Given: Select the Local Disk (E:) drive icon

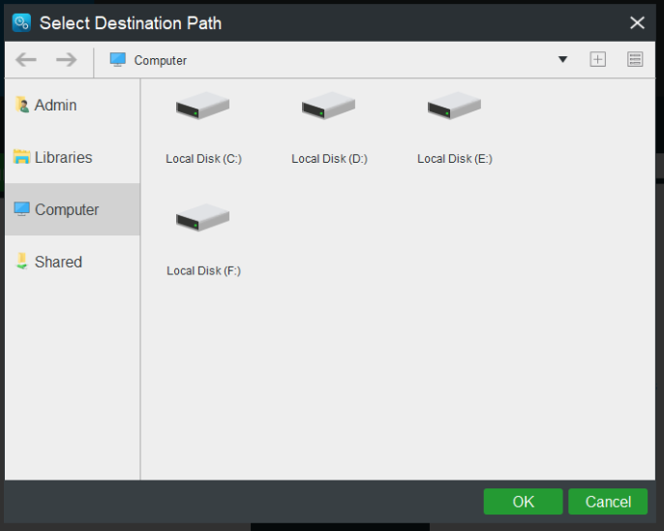Looking at the screenshot, I should pos(454,106).
